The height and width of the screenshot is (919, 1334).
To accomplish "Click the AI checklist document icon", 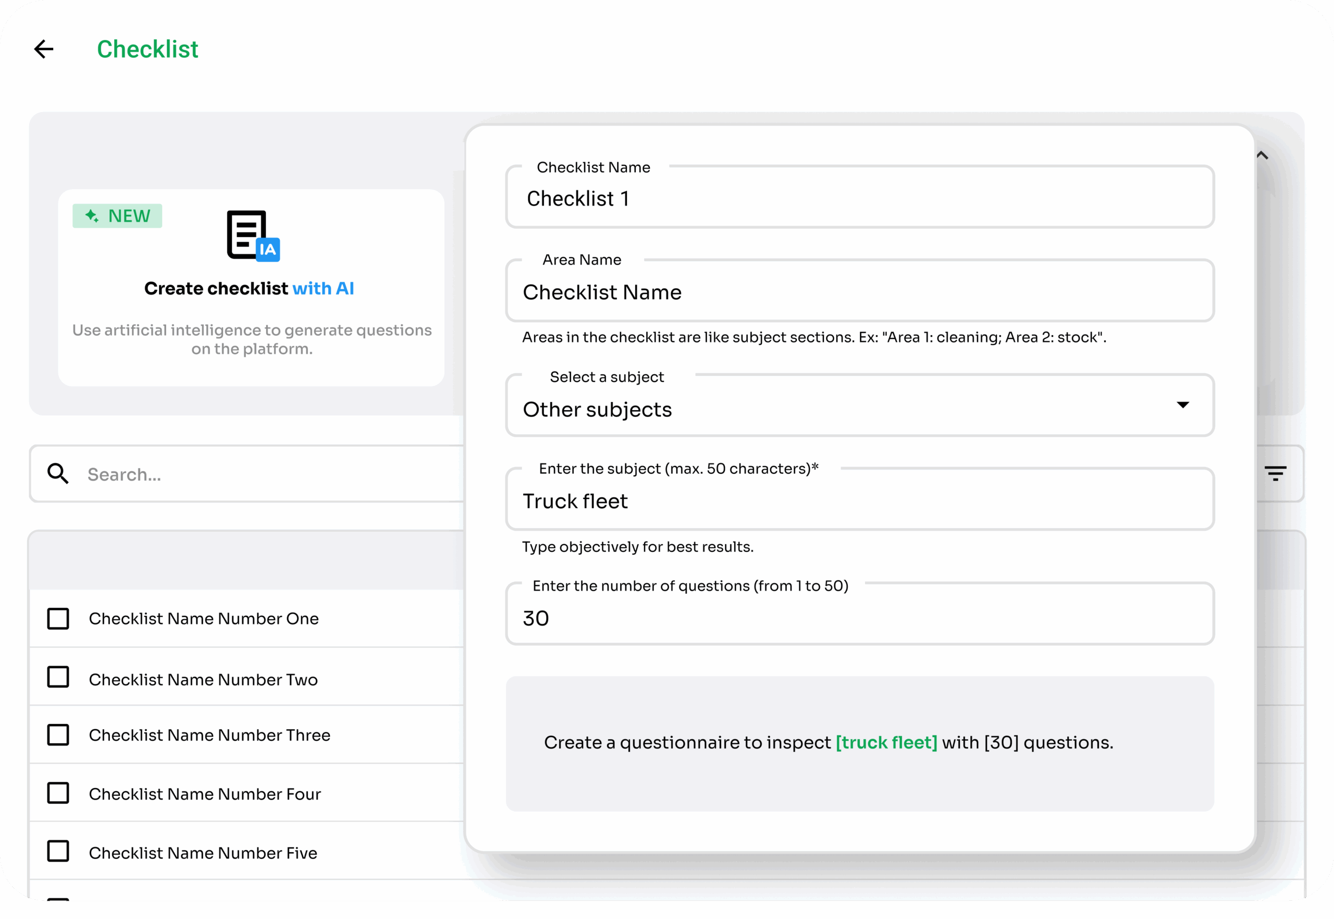I will [253, 236].
